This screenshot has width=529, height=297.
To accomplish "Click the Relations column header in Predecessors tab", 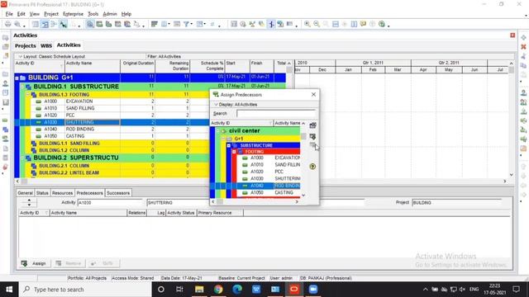I will coord(136,213).
